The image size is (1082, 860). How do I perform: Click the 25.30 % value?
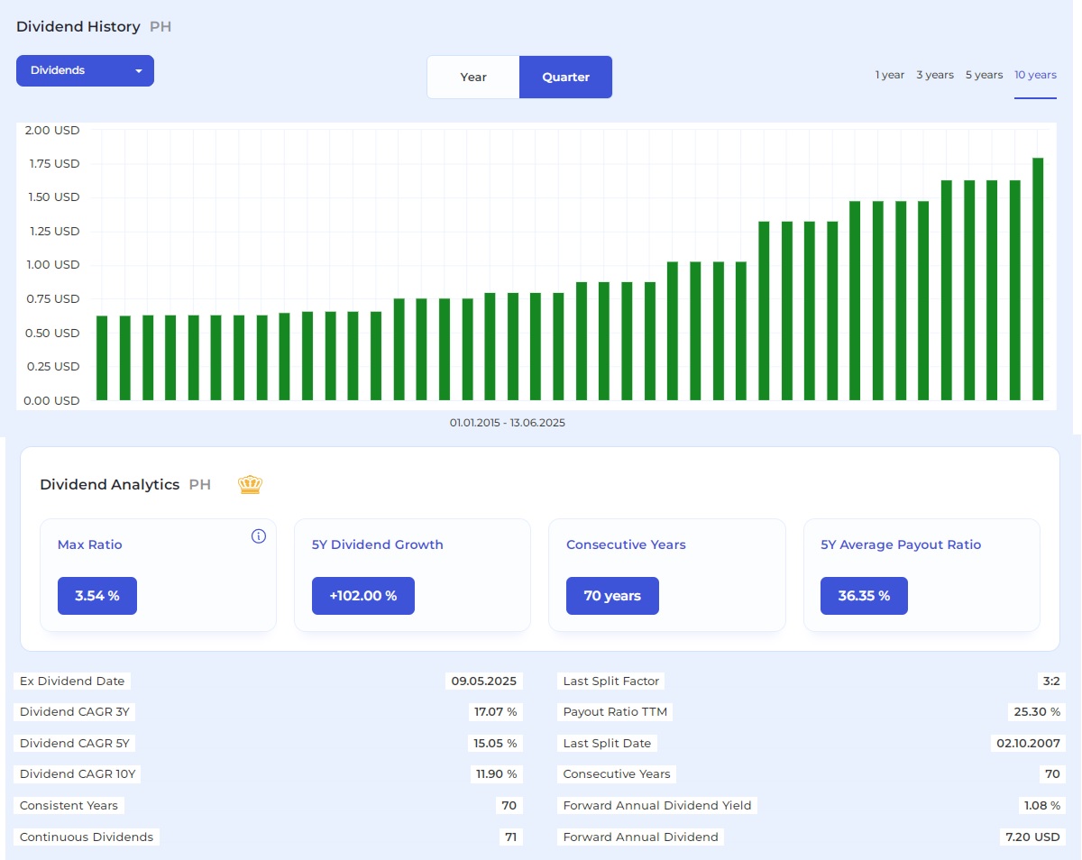click(x=1036, y=712)
